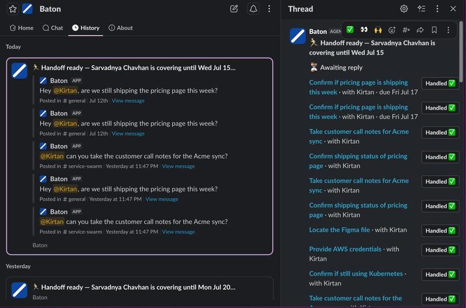React with the eyes emoji
Image resolution: width=466 pixels, height=308 pixels.
click(x=364, y=29)
